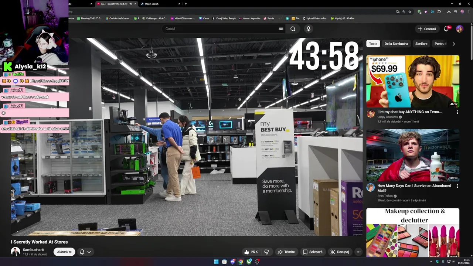Viewport: 473px width, 266px height.
Task: Select the Toate filter chip
Action: pyautogui.click(x=373, y=44)
